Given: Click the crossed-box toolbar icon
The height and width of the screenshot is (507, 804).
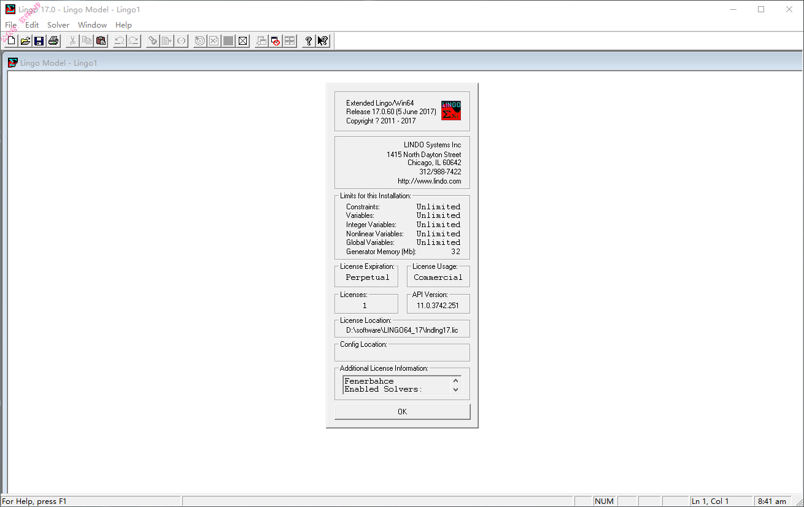Looking at the screenshot, I should click(242, 41).
